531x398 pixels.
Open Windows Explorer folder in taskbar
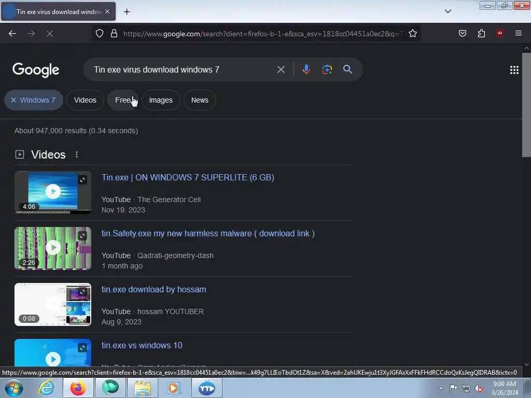[143, 388]
